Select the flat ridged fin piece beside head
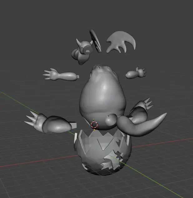The height and width of the screenshot is (198, 193). (96, 41)
